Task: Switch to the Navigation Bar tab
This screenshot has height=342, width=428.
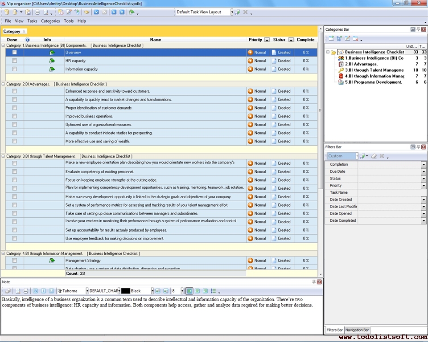Action: 357,330
